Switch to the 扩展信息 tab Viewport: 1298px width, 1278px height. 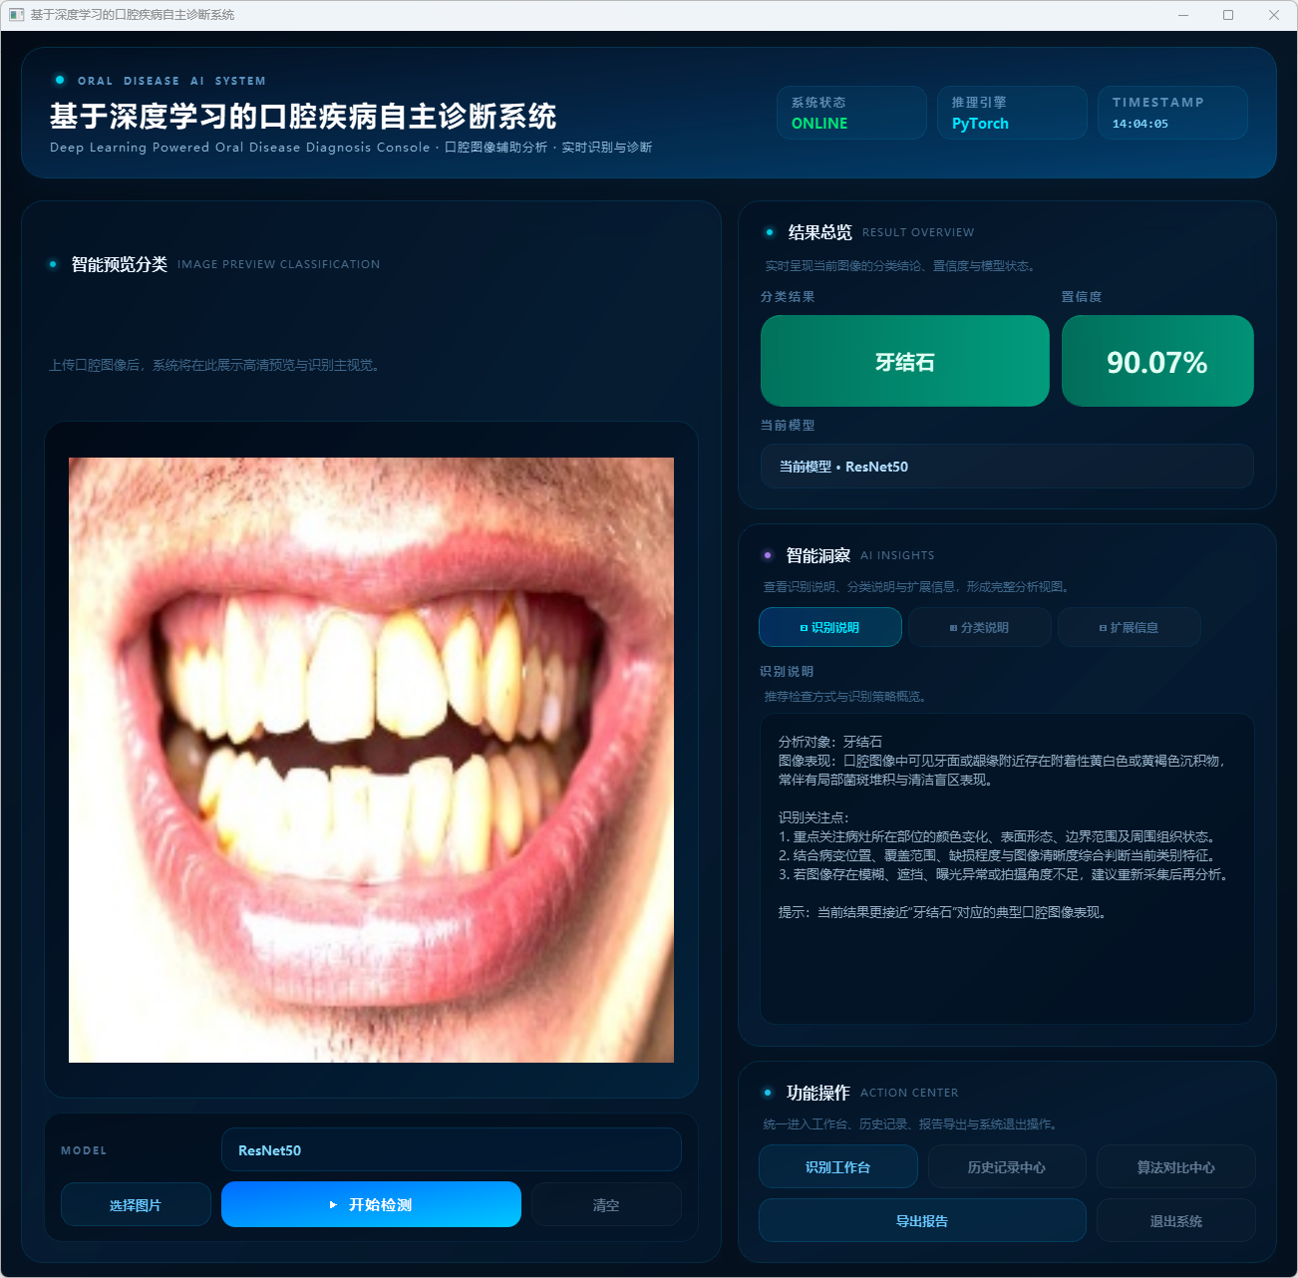(1129, 628)
